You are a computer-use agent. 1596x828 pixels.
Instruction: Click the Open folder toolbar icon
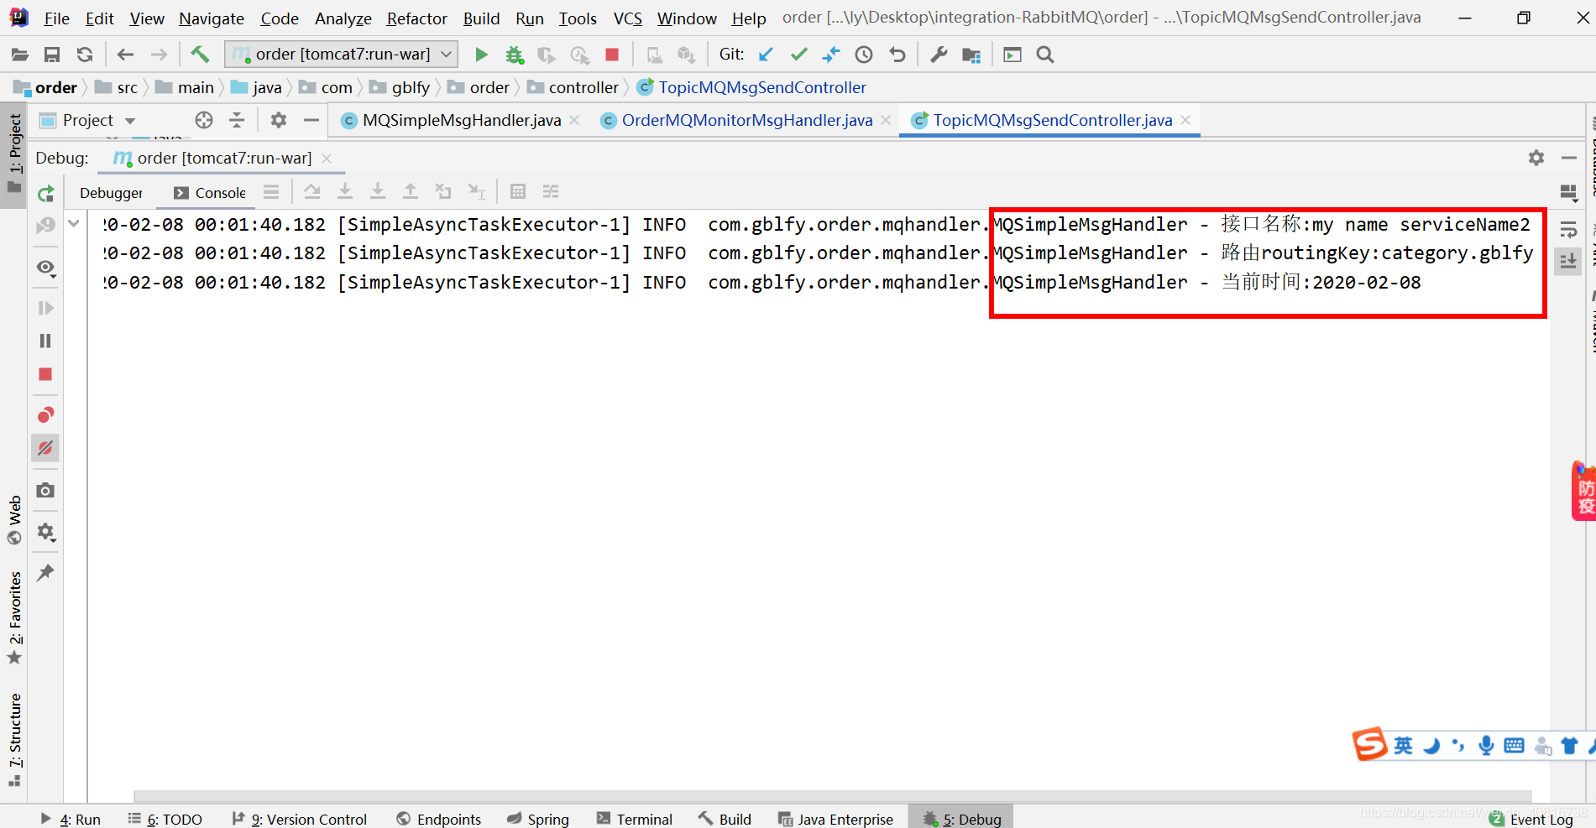(x=19, y=55)
